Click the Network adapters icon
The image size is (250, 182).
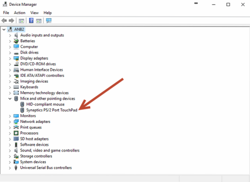16,122
